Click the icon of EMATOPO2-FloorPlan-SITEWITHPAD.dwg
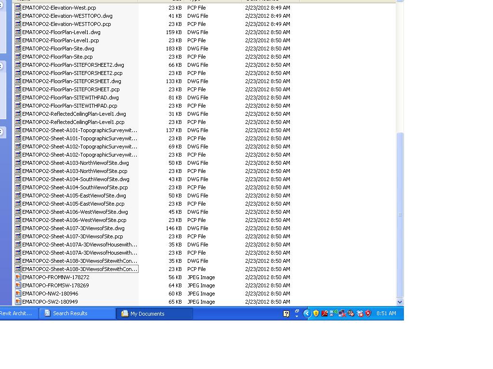493x369 pixels. tap(18, 97)
